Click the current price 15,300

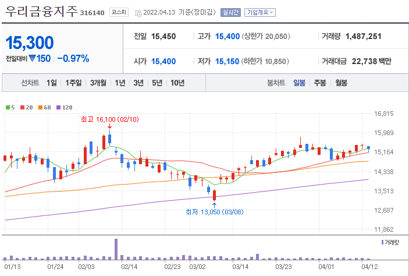point(30,43)
